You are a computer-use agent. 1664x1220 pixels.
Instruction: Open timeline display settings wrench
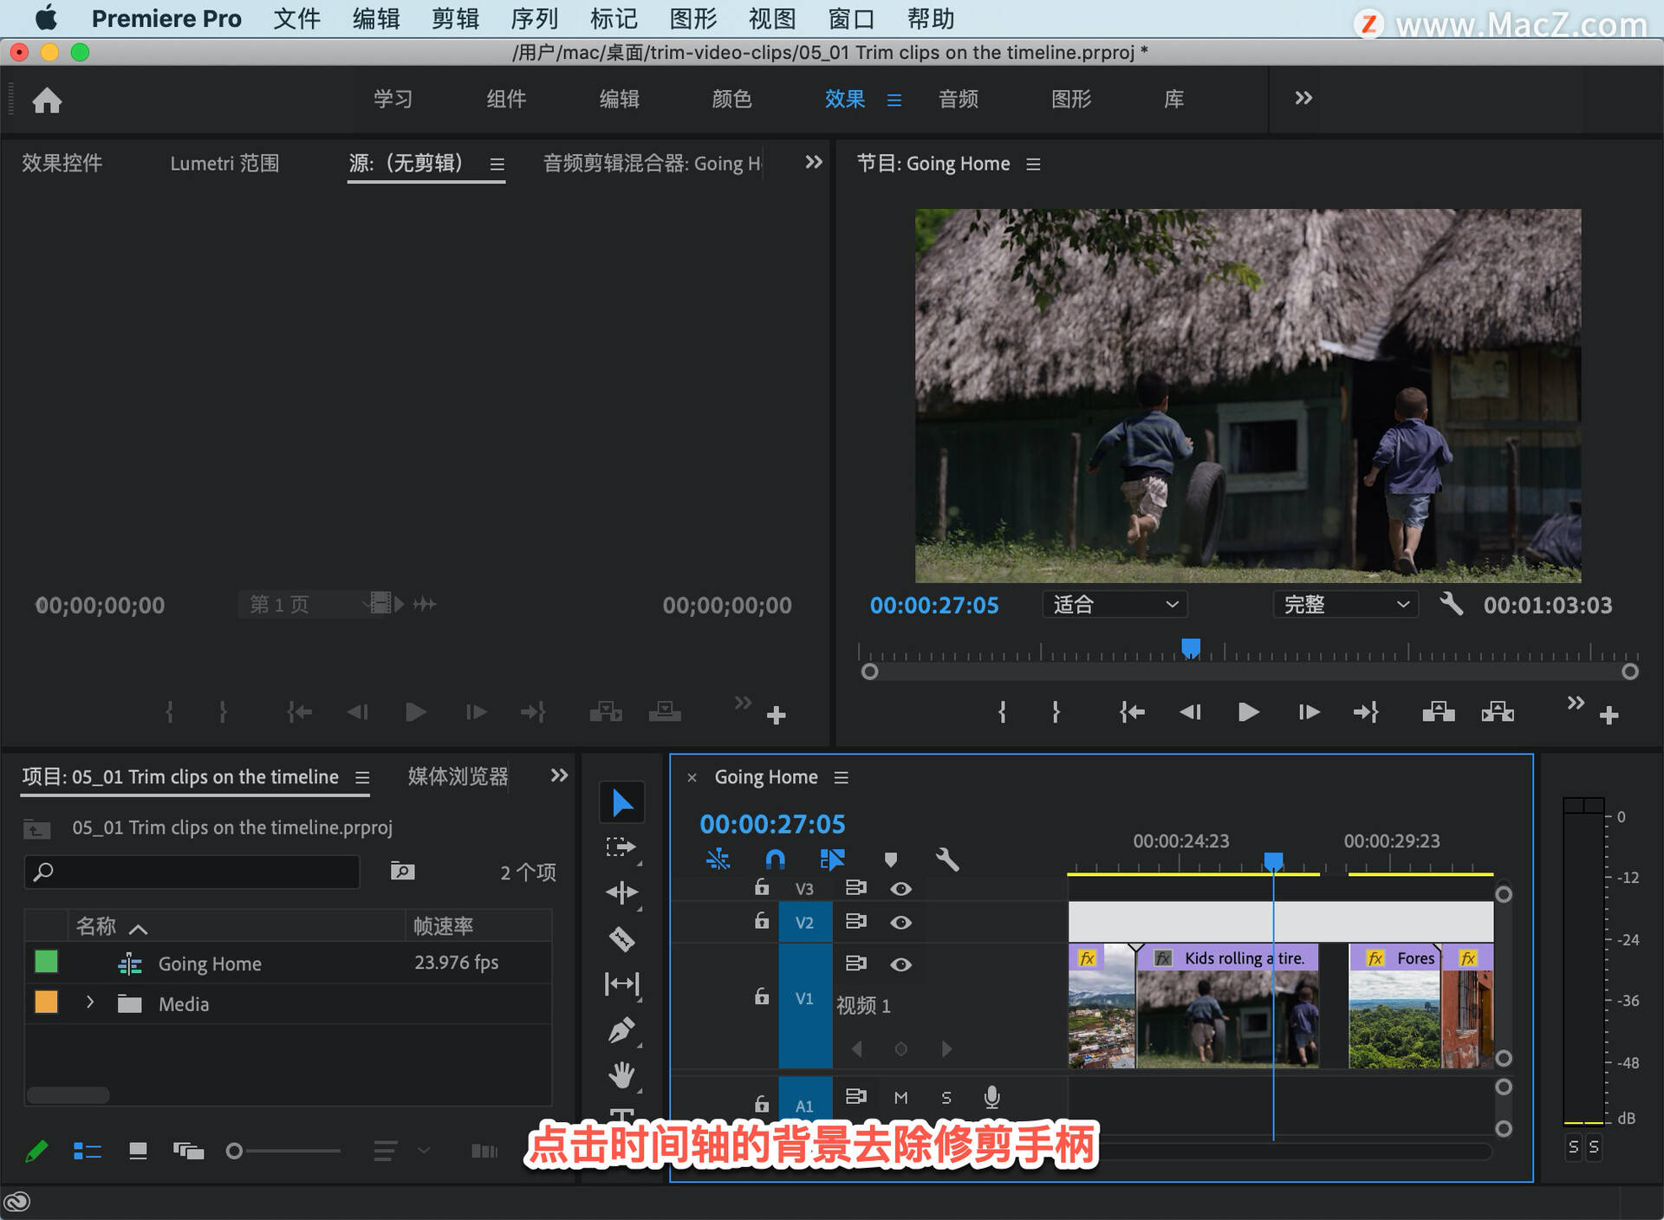(947, 859)
